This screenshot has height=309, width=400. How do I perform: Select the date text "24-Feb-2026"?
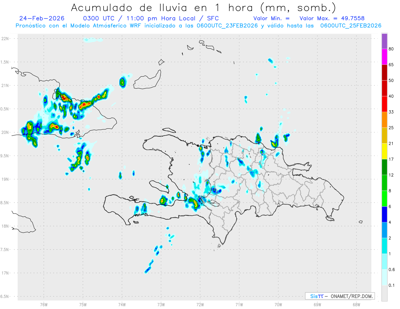point(42,19)
